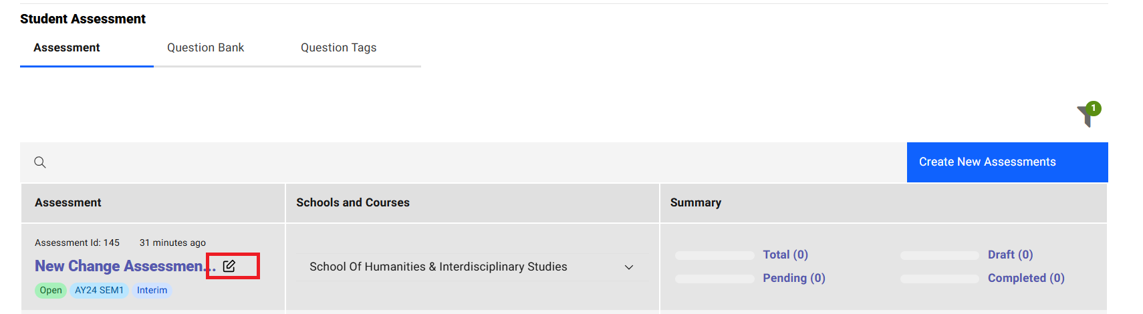Viewport: 1143px width, 314px height.
Task: Click the Open status tag
Action: [x=50, y=290]
